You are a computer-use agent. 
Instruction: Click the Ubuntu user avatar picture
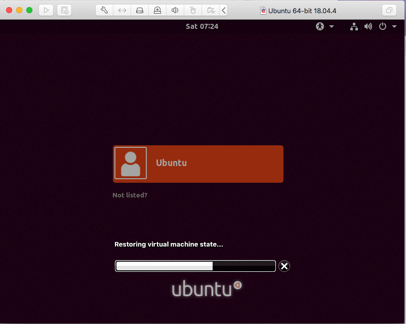131,163
